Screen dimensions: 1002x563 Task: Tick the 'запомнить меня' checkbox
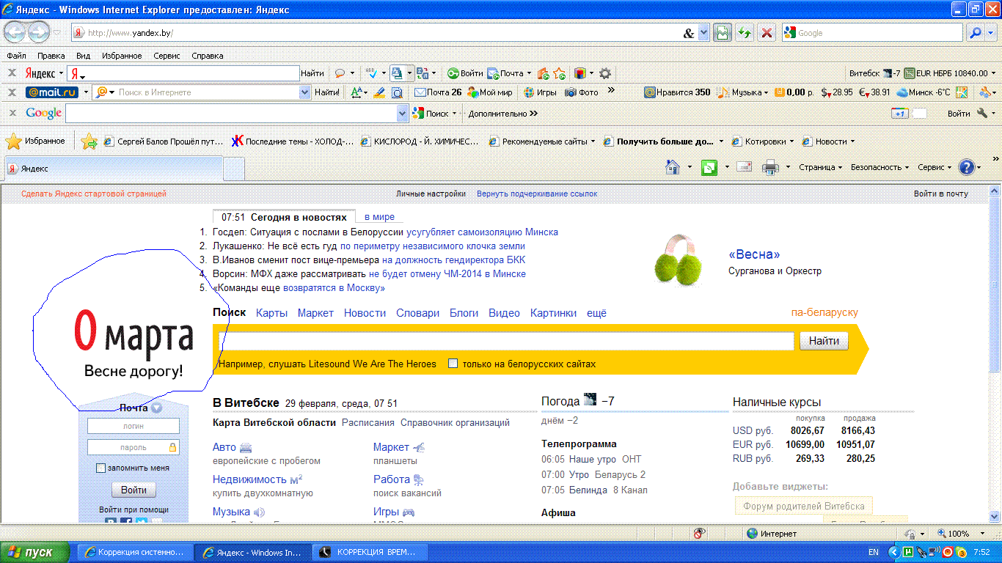[101, 468]
